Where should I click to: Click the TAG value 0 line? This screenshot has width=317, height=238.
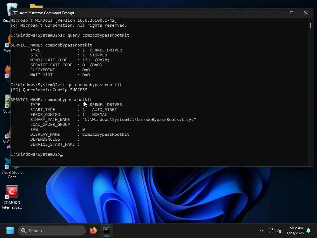tap(57, 130)
